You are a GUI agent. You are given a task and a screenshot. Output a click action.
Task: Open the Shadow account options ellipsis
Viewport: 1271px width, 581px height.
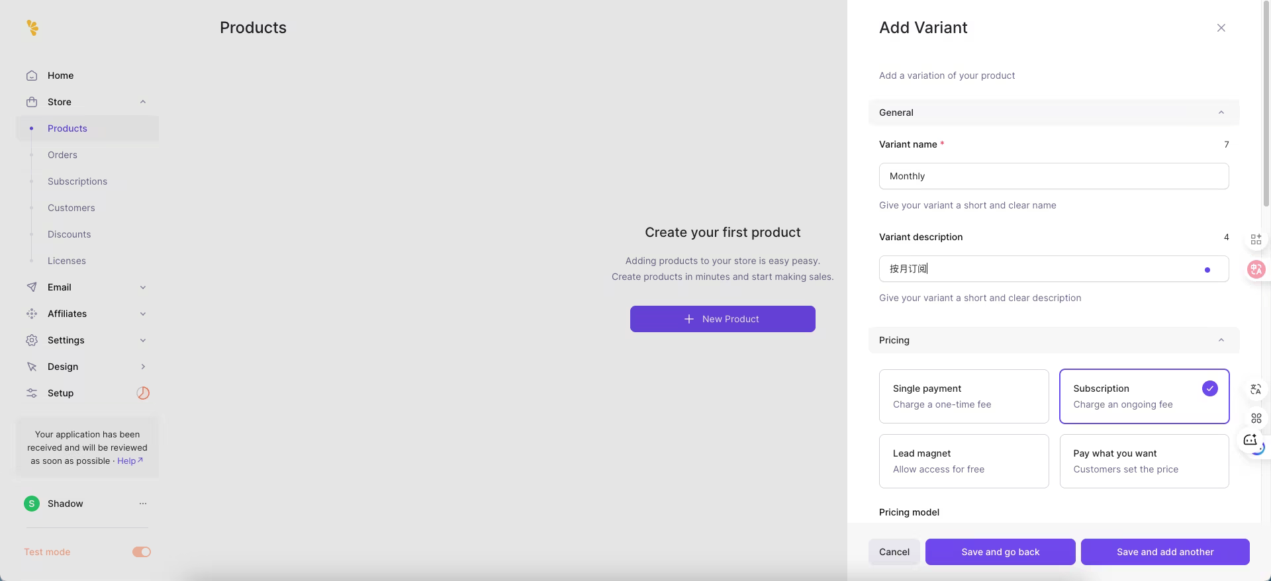143,504
